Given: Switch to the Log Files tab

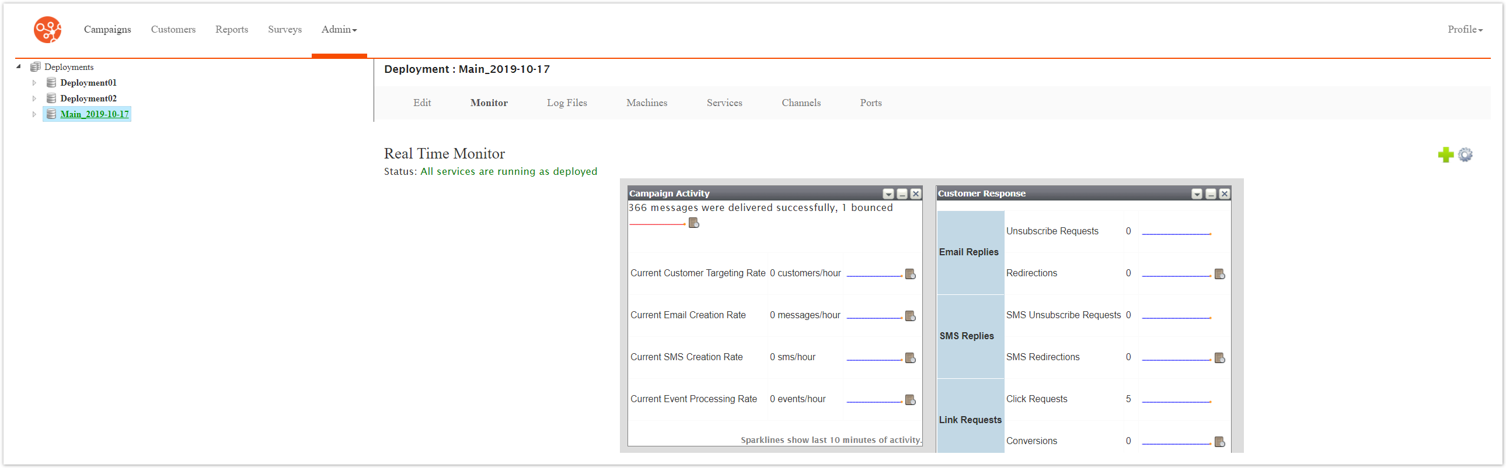Looking at the screenshot, I should (x=567, y=103).
